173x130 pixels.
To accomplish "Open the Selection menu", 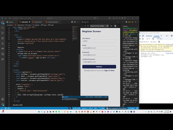I will [15, 18].
